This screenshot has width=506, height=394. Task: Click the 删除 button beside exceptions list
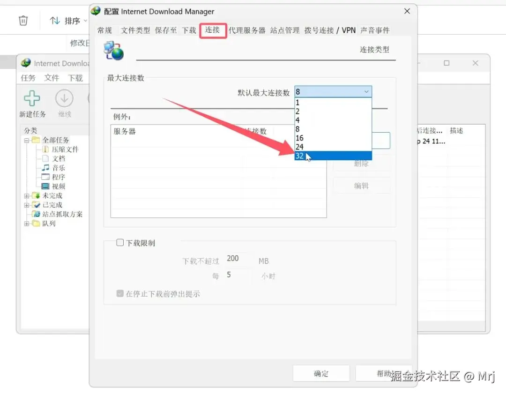(x=361, y=164)
